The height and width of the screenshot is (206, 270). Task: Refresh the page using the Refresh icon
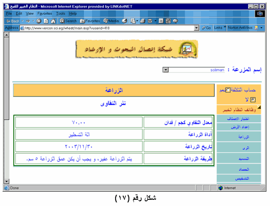tap(46, 21)
